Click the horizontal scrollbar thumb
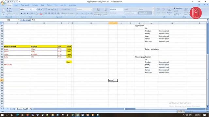 pyautogui.click(x=161, y=109)
